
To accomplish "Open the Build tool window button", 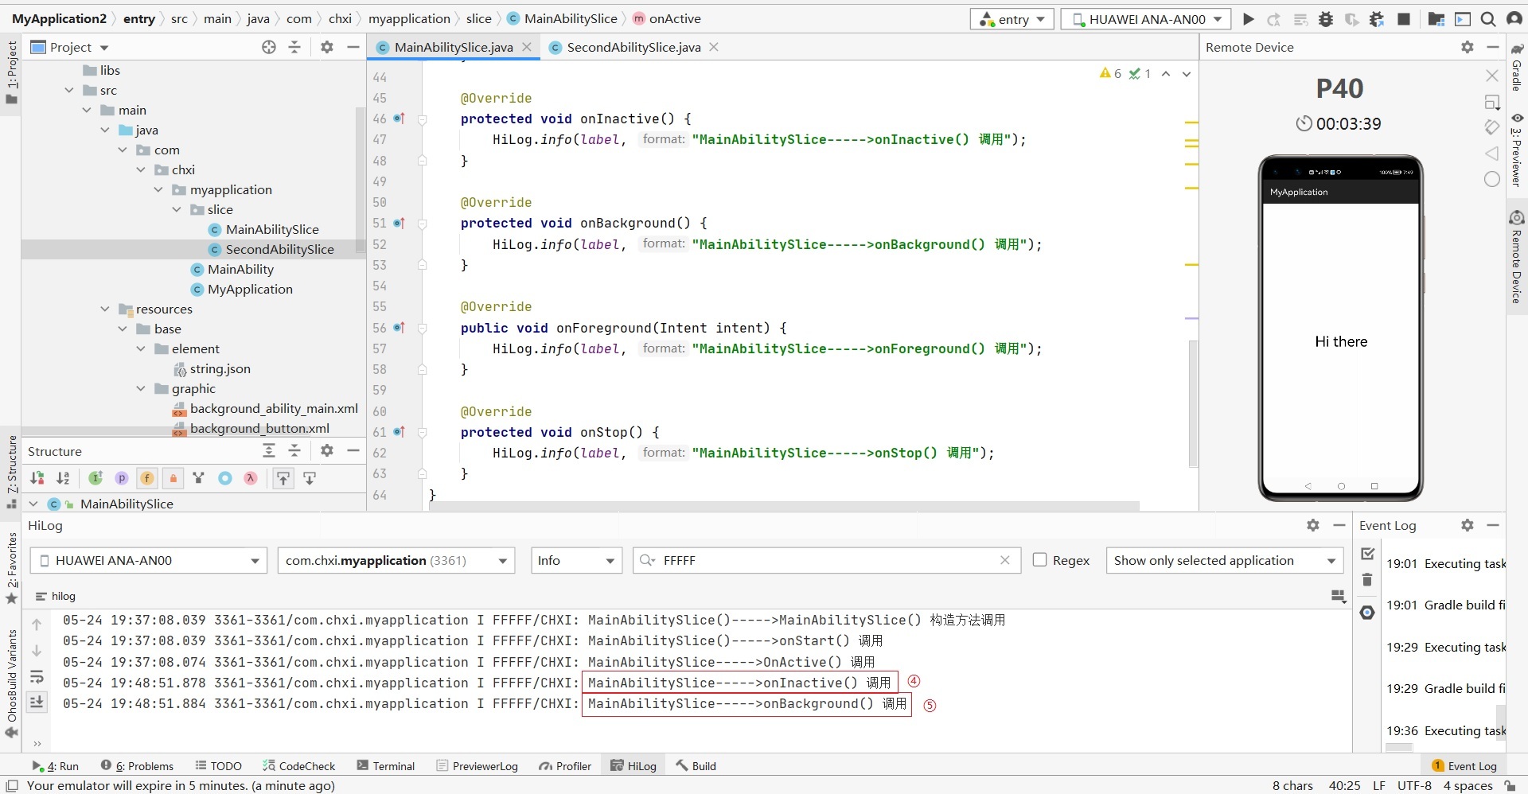I will 696,766.
